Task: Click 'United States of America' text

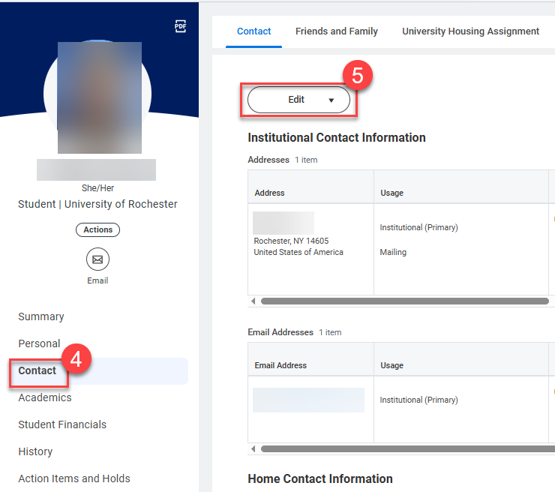Action: click(x=298, y=252)
